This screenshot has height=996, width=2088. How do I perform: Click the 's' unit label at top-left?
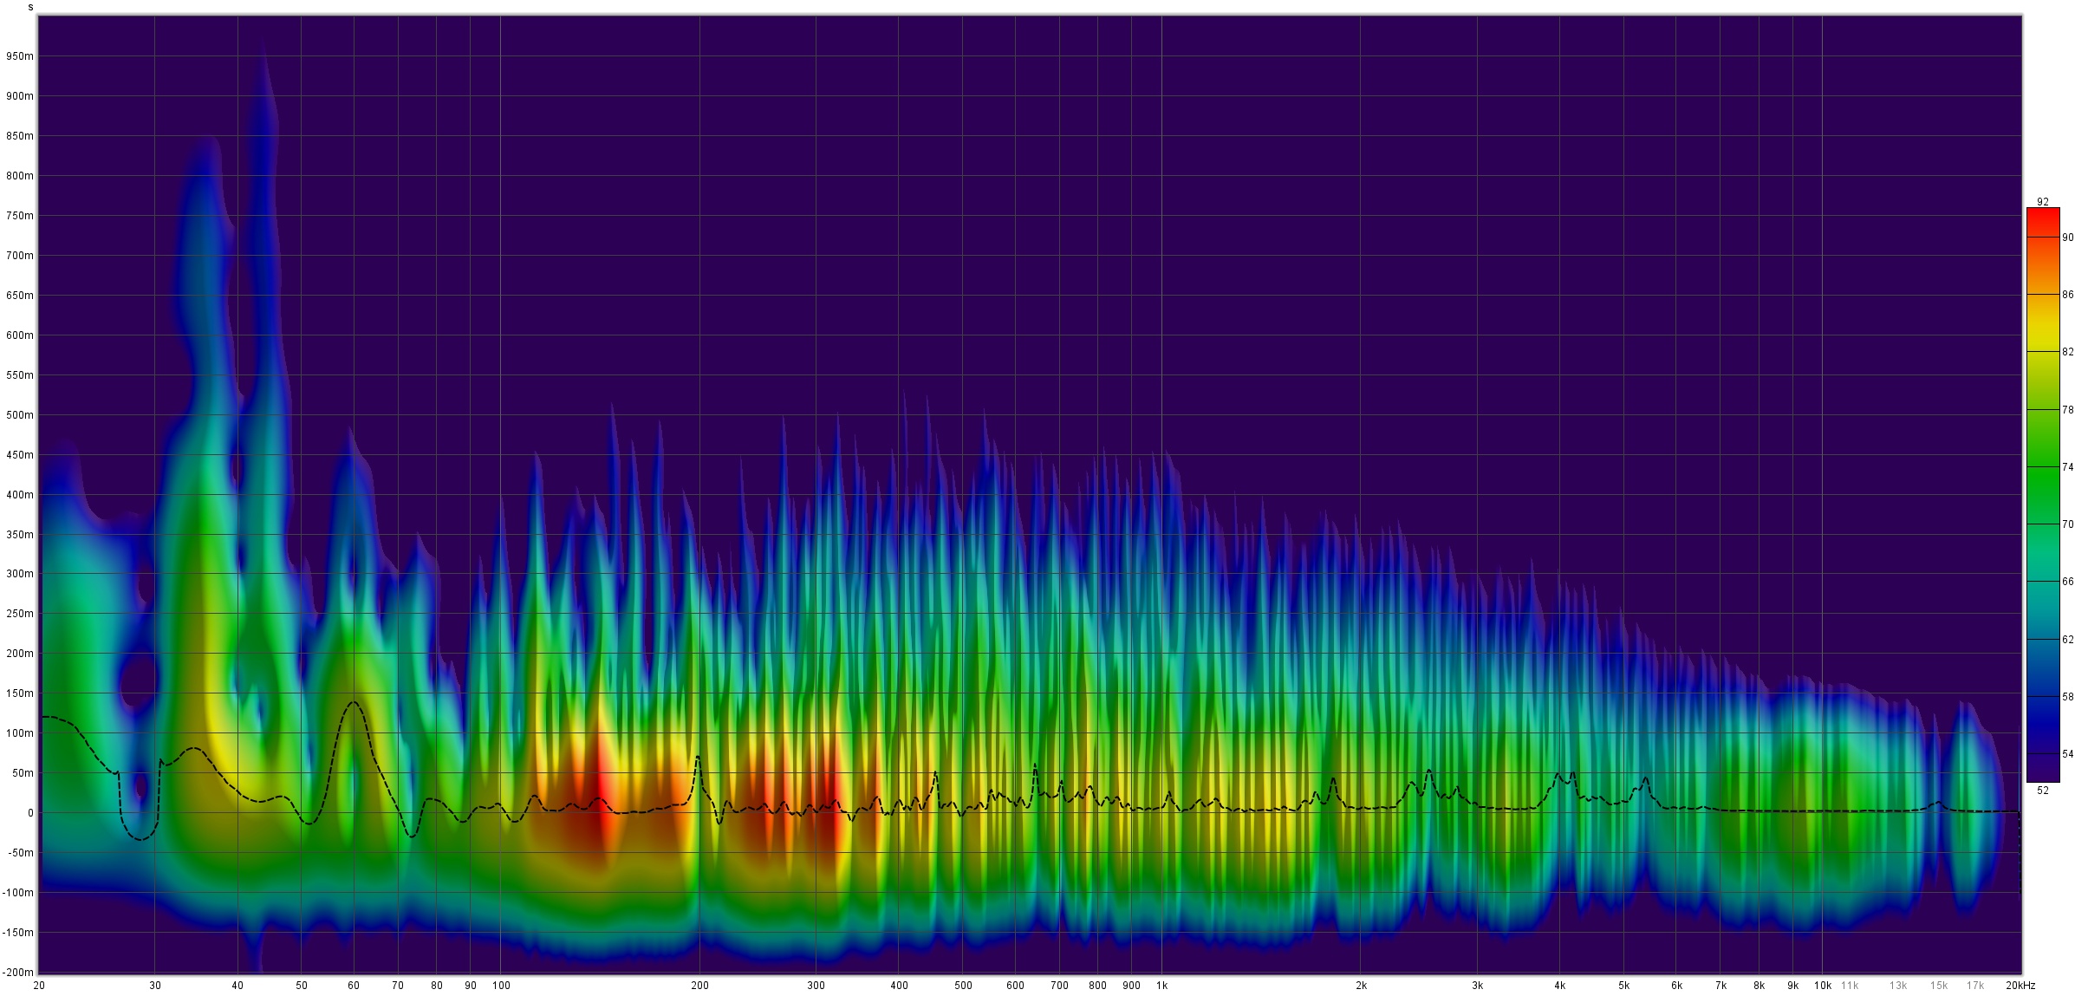tap(30, 7)
